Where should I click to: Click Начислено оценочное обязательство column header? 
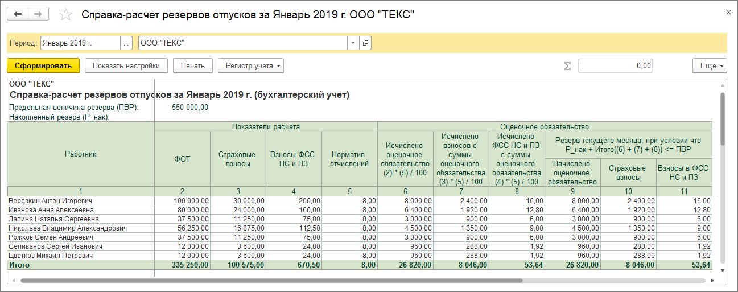(x=574, y=172)
